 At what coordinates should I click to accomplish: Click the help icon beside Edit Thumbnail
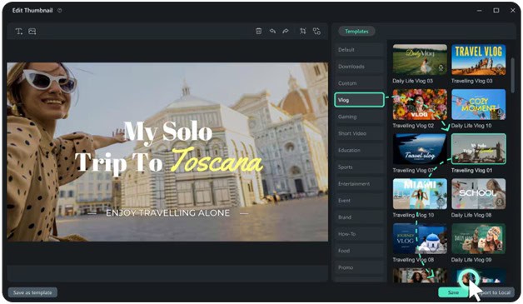tap(60, 10)
